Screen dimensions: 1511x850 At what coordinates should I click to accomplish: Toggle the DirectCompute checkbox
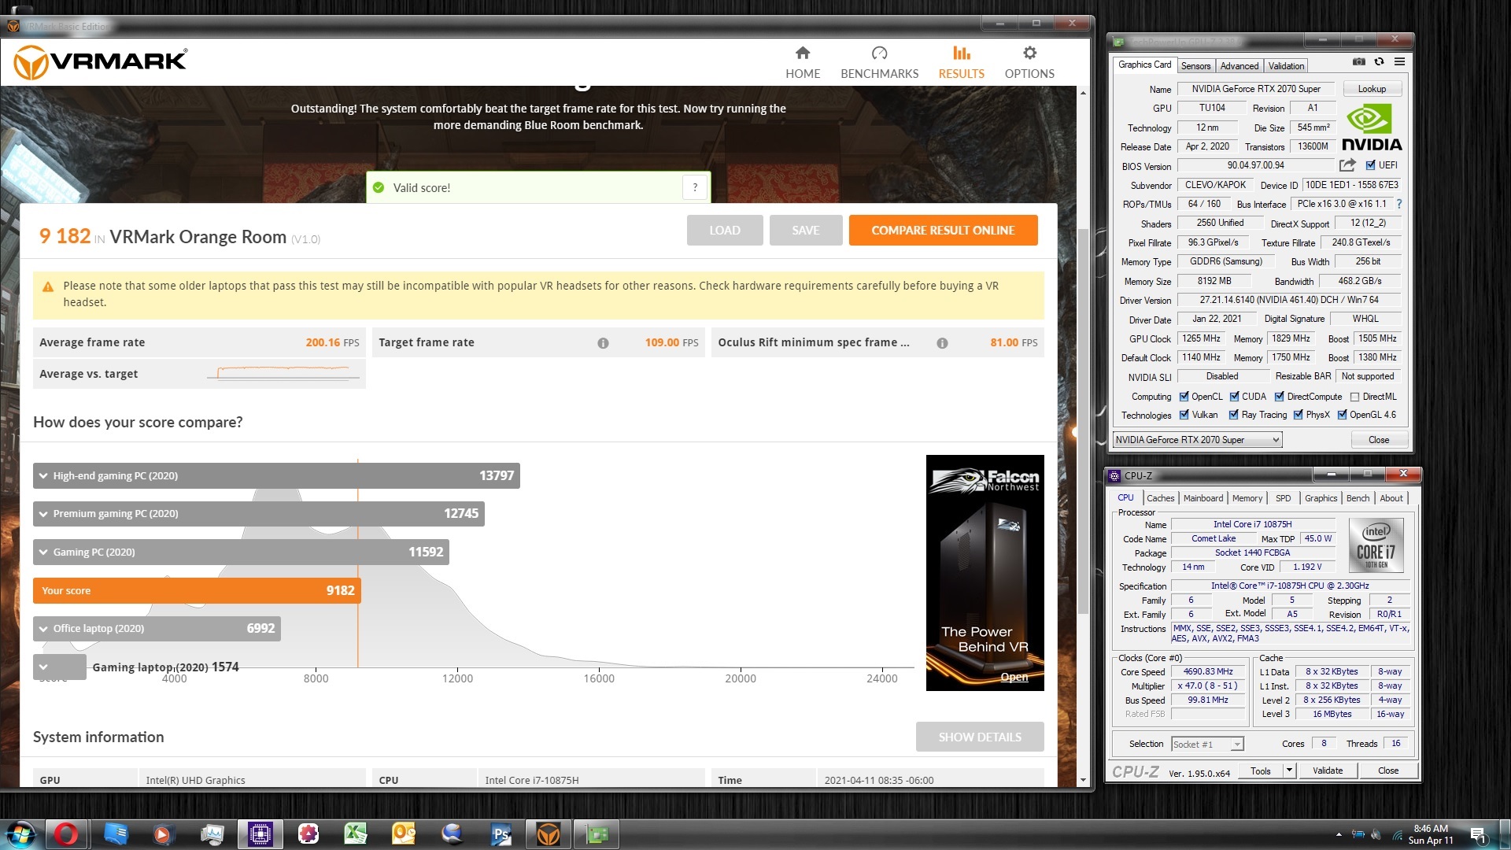pyautogui.click(x=1280, y=397)
